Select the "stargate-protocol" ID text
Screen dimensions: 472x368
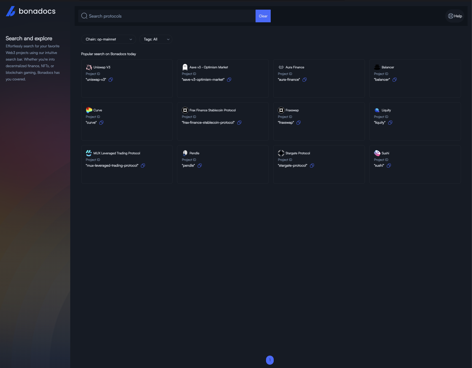(x=292, y=166)
